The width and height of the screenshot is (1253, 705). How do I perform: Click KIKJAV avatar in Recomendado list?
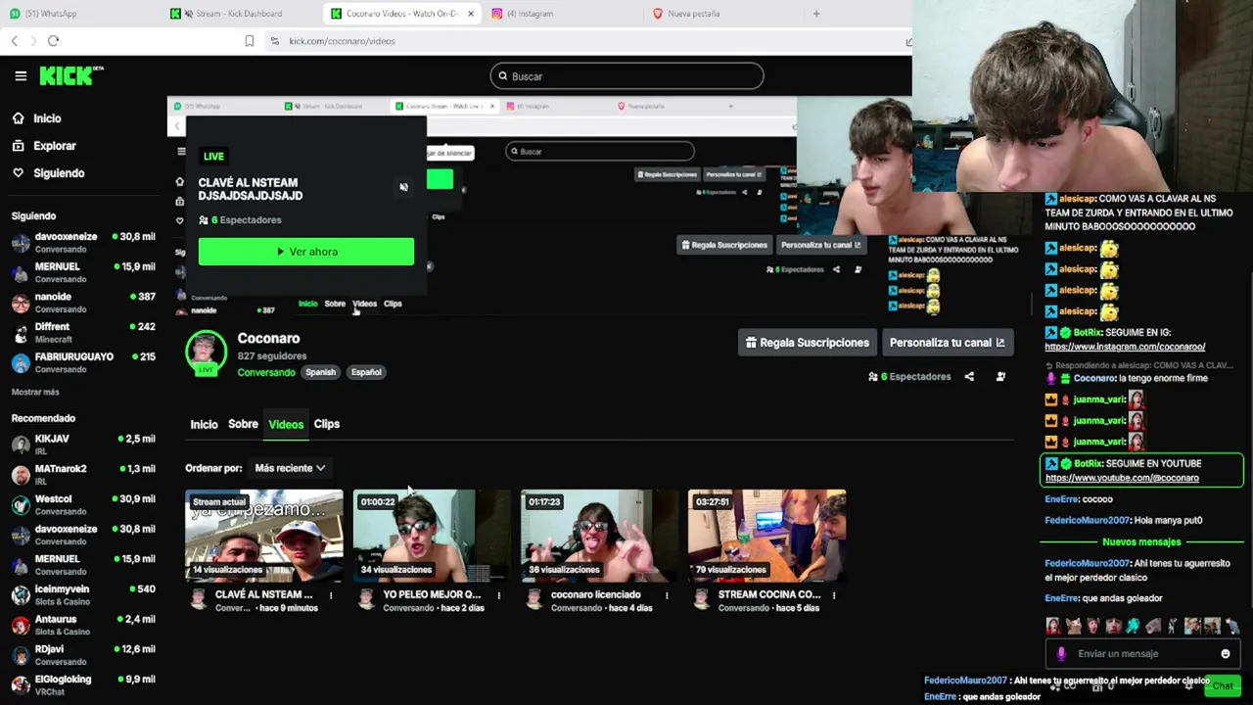(21, 445)
